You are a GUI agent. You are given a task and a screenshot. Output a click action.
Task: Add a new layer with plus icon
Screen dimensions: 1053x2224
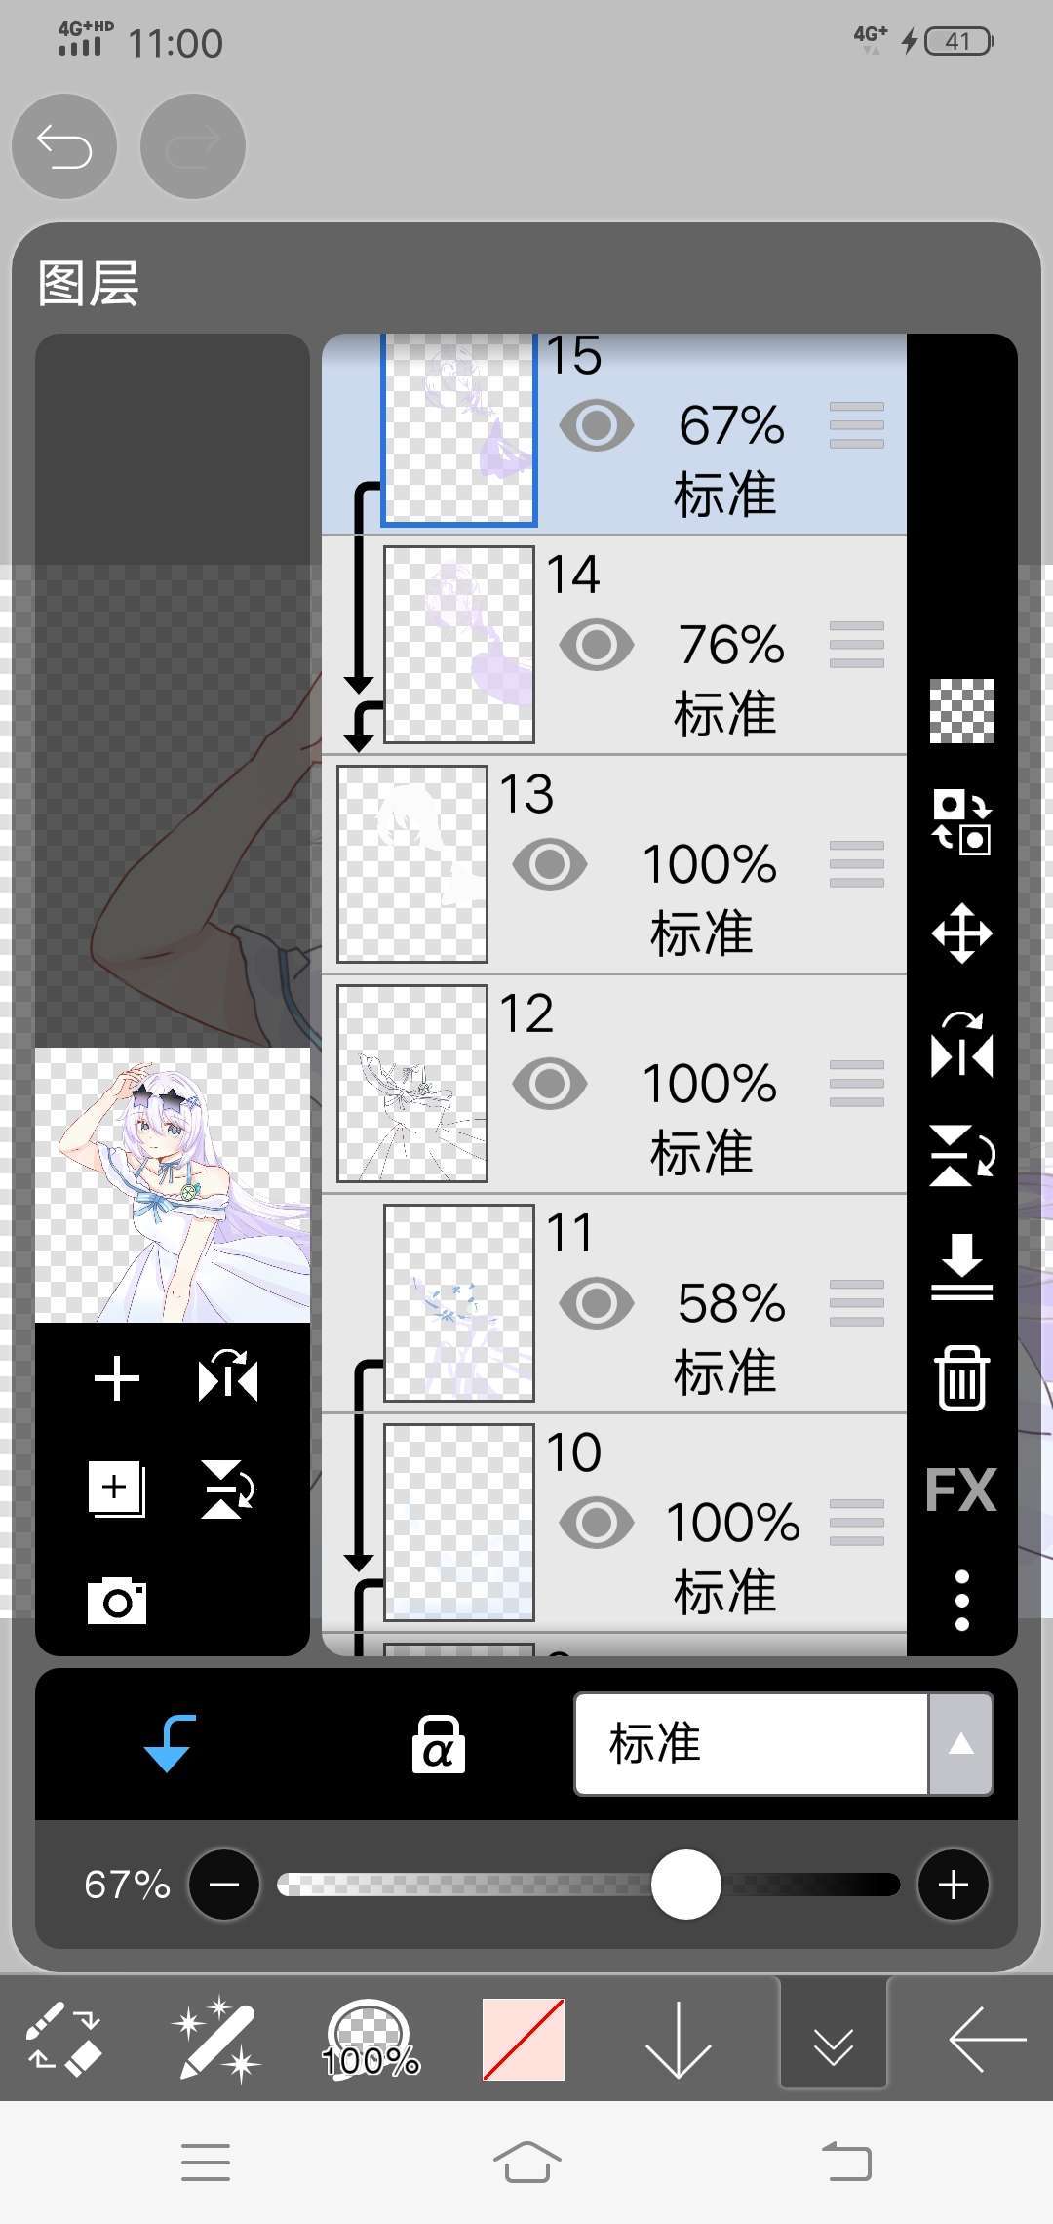tap(117, 1379)
